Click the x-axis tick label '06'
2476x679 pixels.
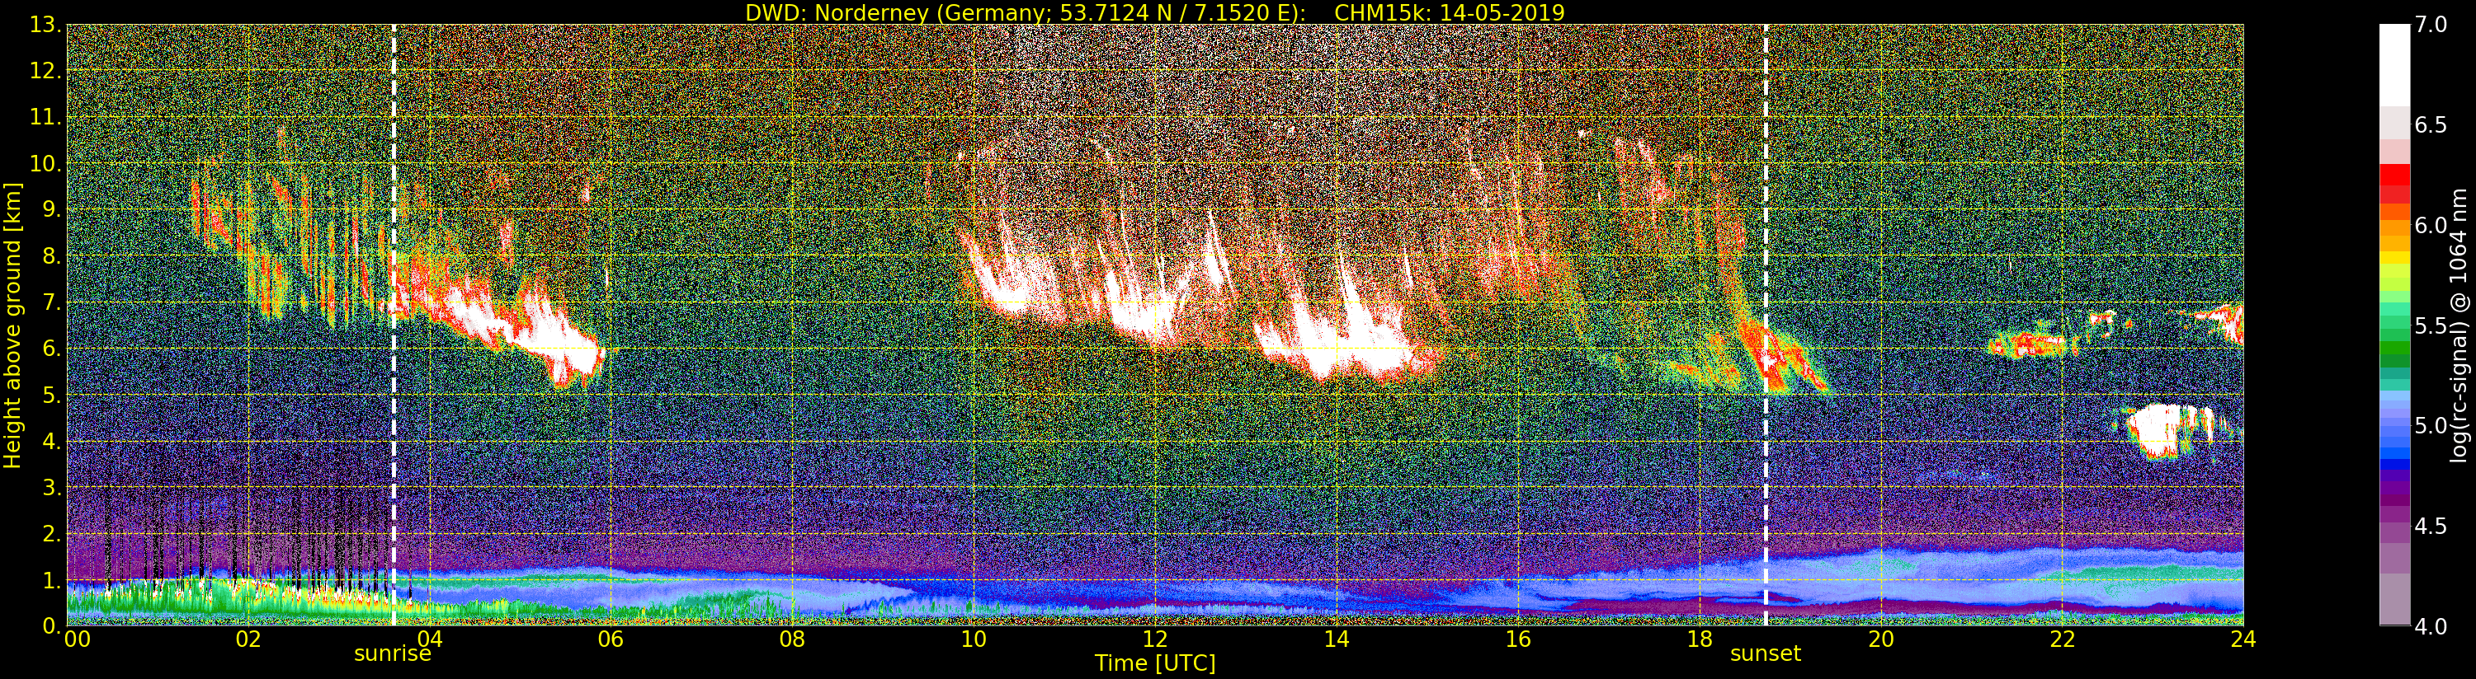click(x=611, y=639)
